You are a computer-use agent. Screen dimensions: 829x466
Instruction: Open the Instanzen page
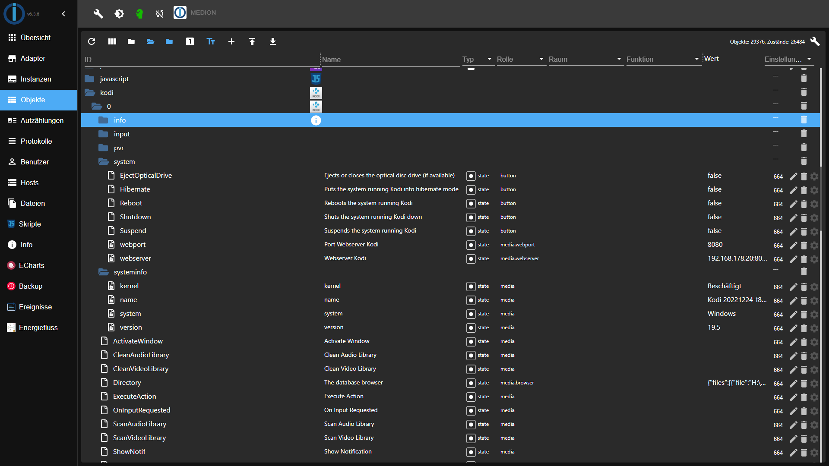point(39,79)
